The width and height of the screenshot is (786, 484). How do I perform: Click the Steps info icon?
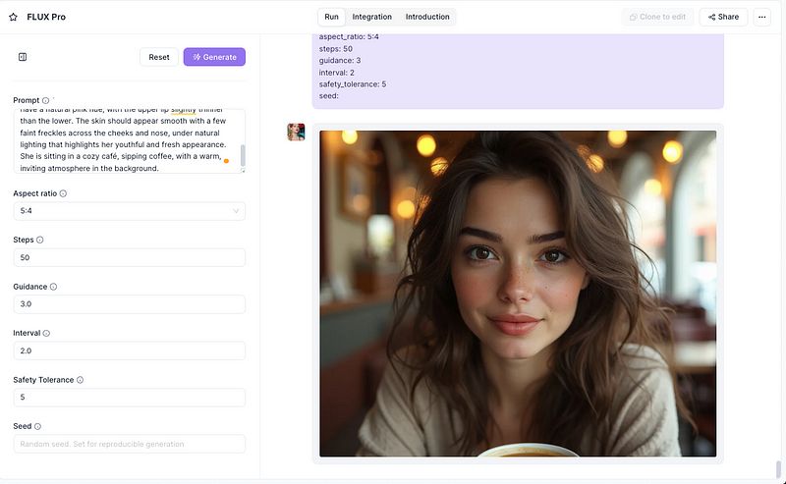40,240
